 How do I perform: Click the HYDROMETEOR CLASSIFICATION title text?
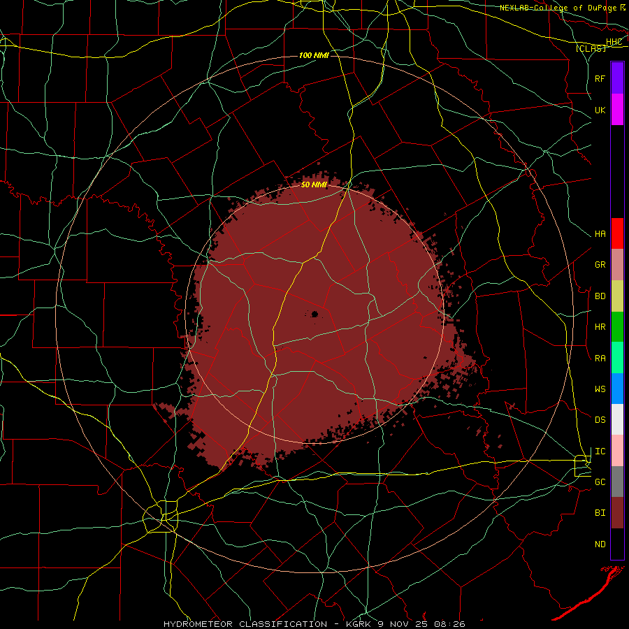click(x=245, y=624)
